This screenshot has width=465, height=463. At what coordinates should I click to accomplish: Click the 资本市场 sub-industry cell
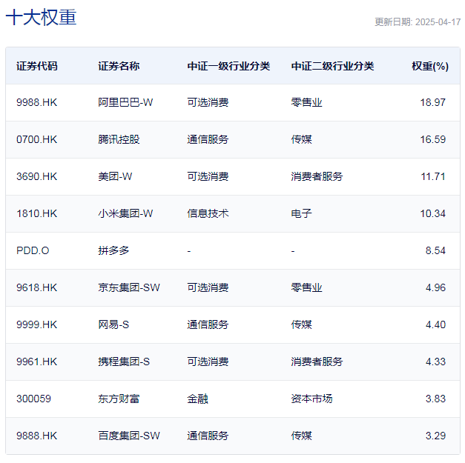click(311, 399)
